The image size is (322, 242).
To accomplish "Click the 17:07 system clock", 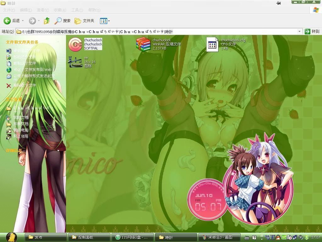I will tap(315, 237).
